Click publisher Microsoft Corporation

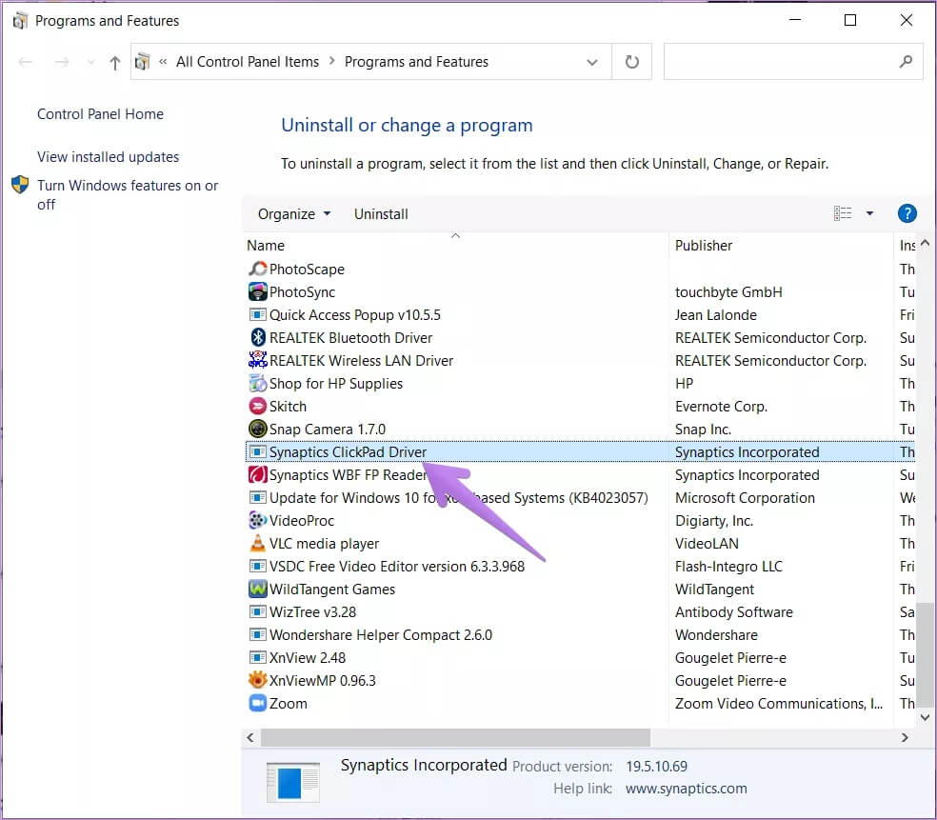(745, 497)
